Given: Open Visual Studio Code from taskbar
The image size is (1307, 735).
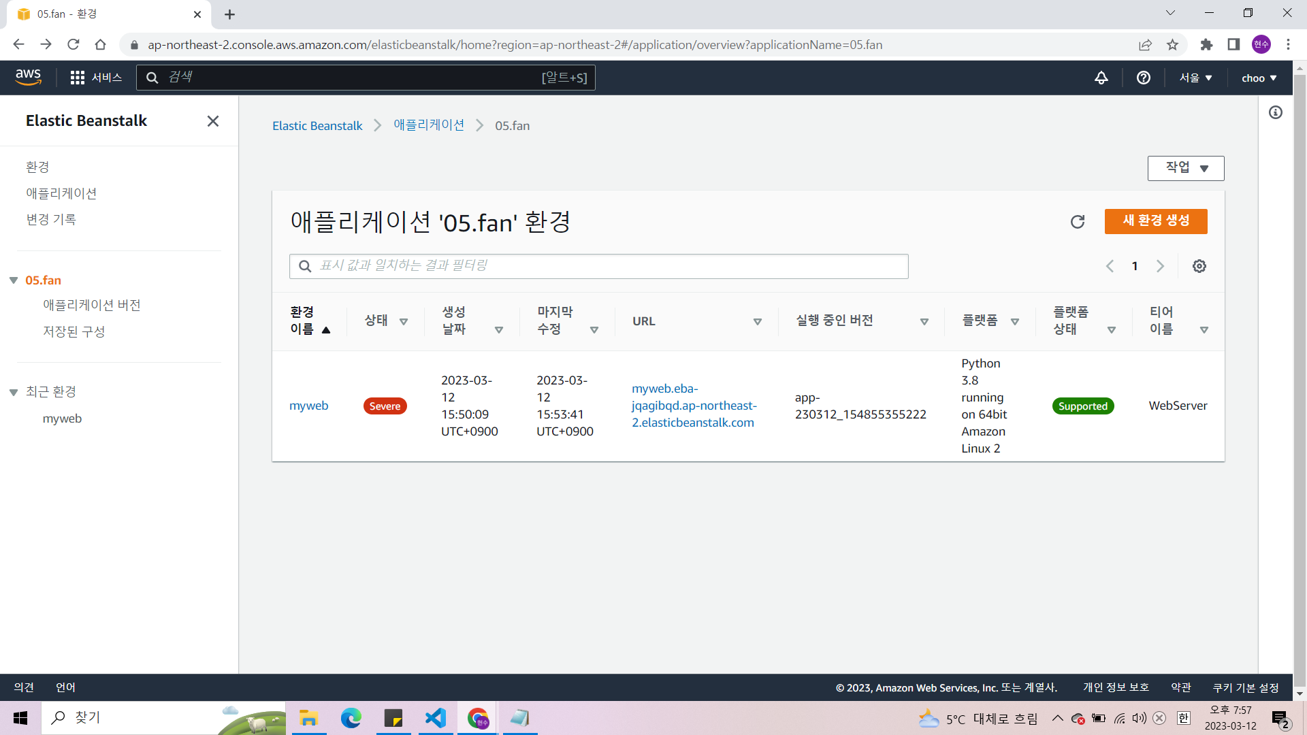Looking at the screenshot, I should click(436, 718).
